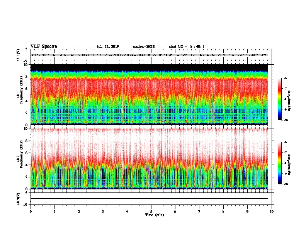Click the "station=MOS" header label
This screenshot has height=237, width=306.
(x=144, y=46)
